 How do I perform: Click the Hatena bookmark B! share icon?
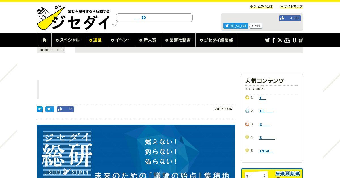pos(40,109)
